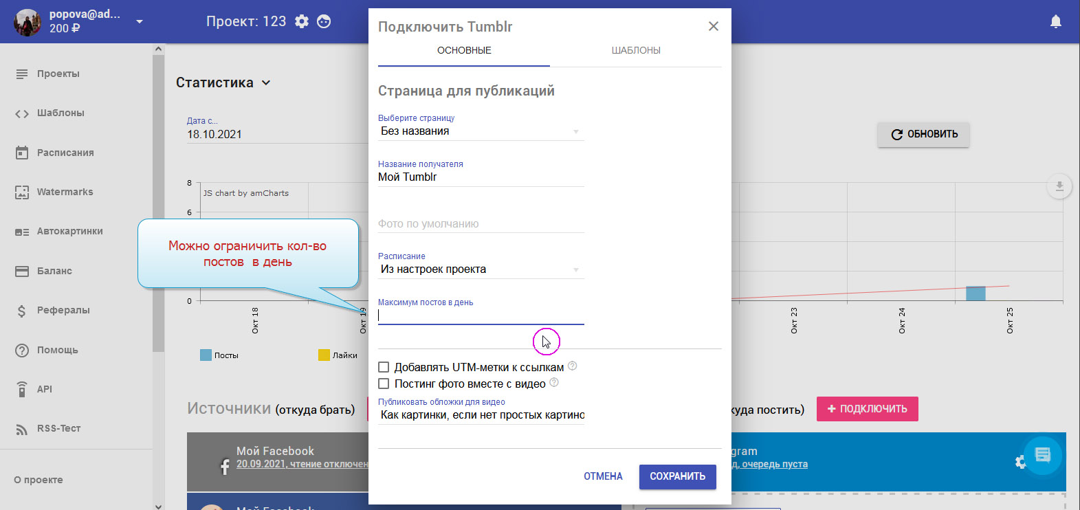Select the Основные tab

tap(464, 51)
